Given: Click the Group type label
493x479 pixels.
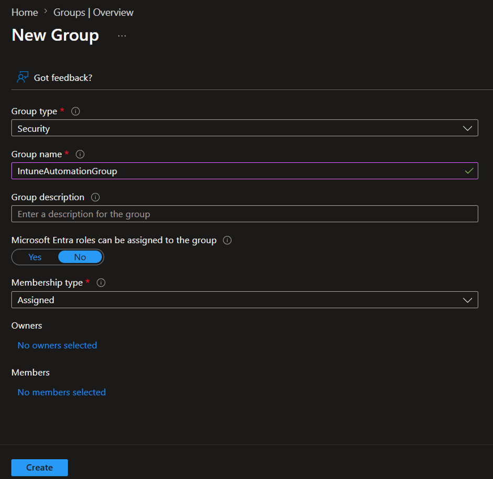Looking at the screenshot, I should point(34,111).
